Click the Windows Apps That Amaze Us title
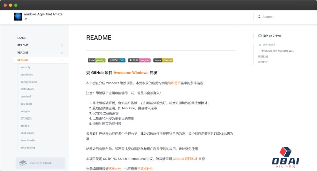The height and width of the screenshot is (171, 317). pyautogui.click(x=43, y=17)
